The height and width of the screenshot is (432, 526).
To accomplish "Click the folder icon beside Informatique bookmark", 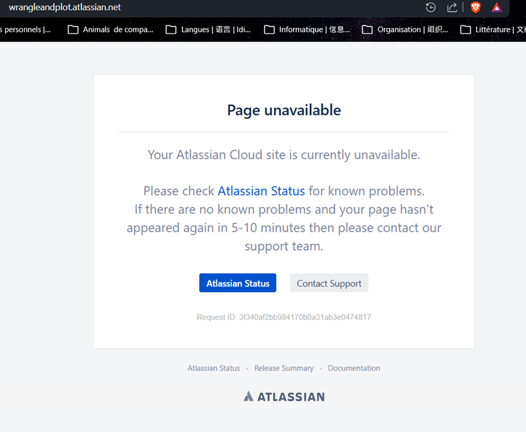I will (268, 29).
